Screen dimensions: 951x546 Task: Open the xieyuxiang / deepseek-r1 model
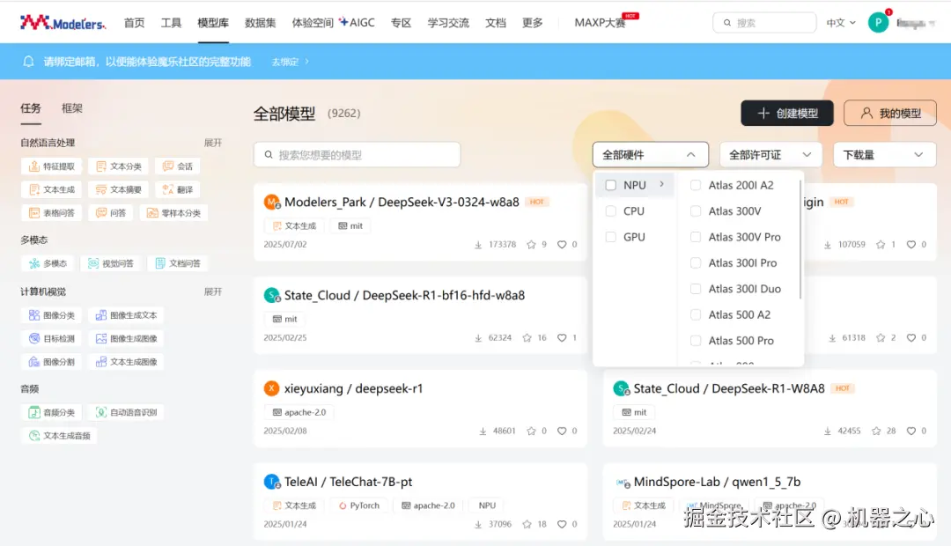coord(353,388)
